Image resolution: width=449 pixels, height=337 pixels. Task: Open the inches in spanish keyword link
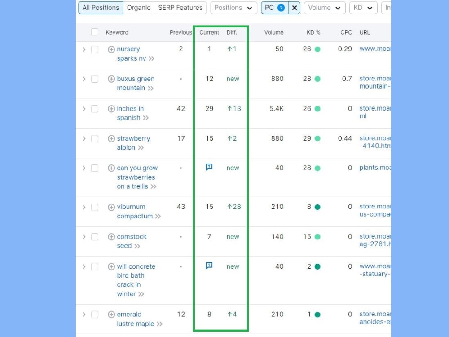click(130, 113)
